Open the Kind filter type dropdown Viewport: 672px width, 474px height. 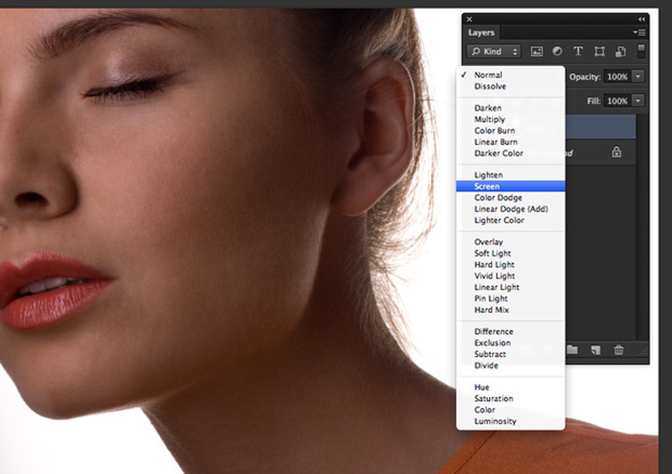[x=494, y=51]
